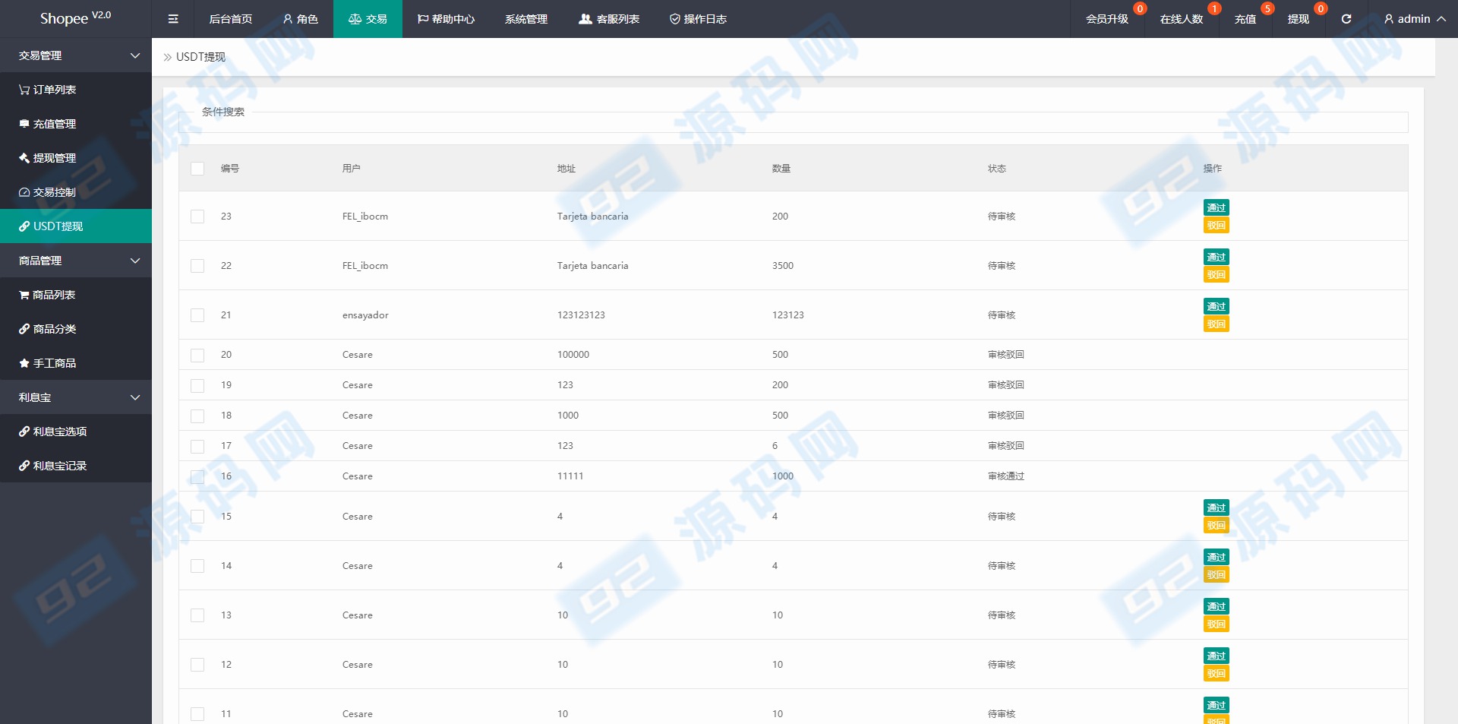Click the 手工商品 sidebar entry
1458x724 pixels.
click(x=76, y=363)
